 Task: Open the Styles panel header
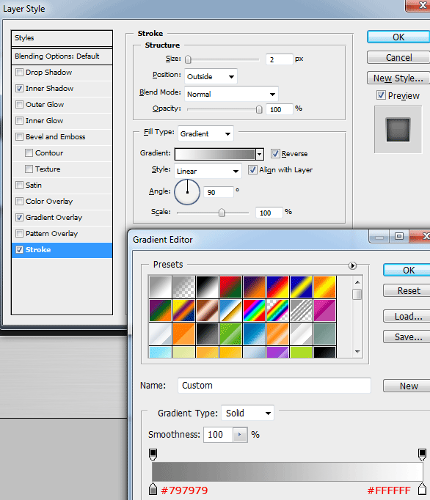click(62, 38)
